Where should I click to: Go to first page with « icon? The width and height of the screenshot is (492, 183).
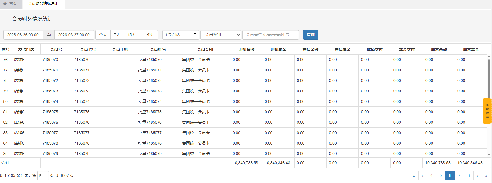tap(413, 175)
